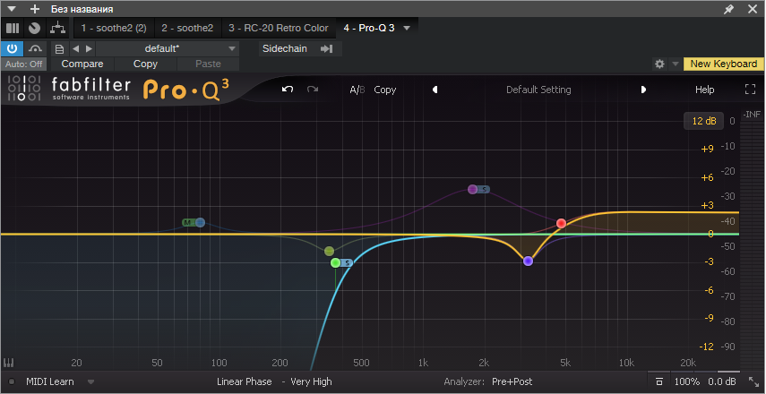Add a new plugin with the plus icon
Viewport: 766px width, 394px height.
34,9
